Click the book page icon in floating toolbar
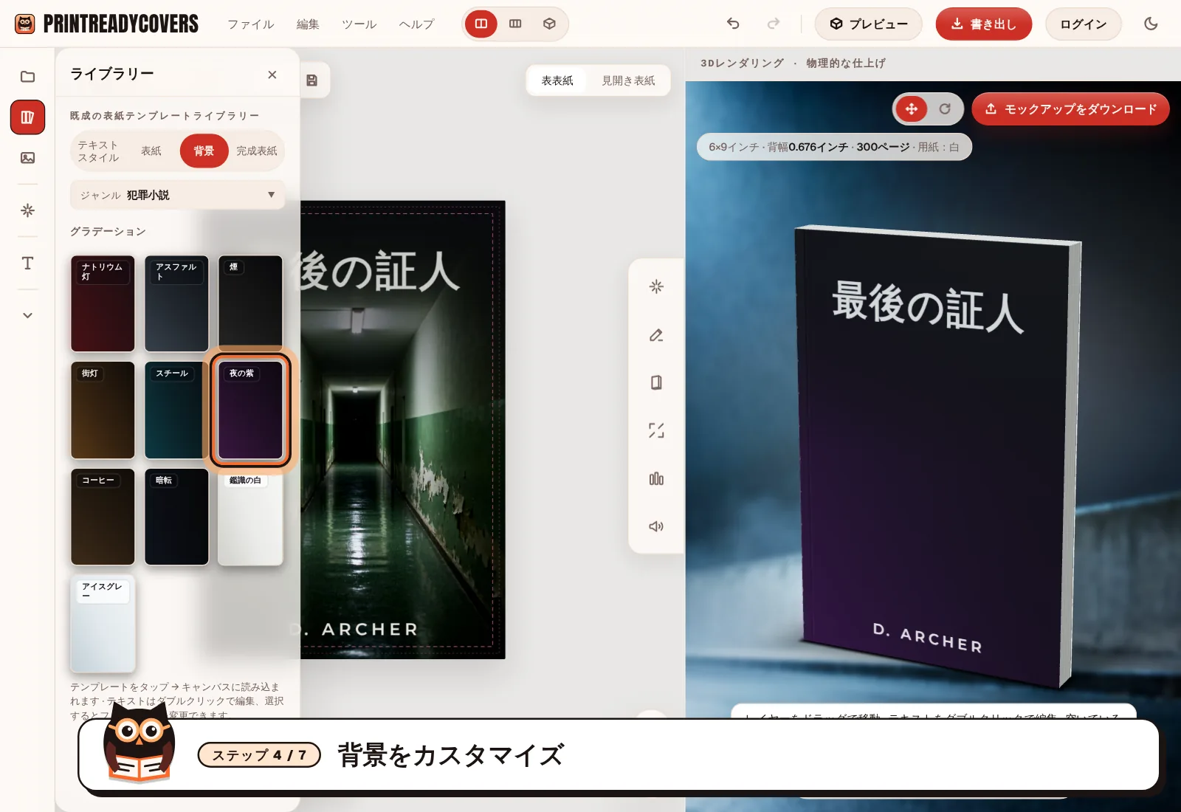 tap(656, 382)
